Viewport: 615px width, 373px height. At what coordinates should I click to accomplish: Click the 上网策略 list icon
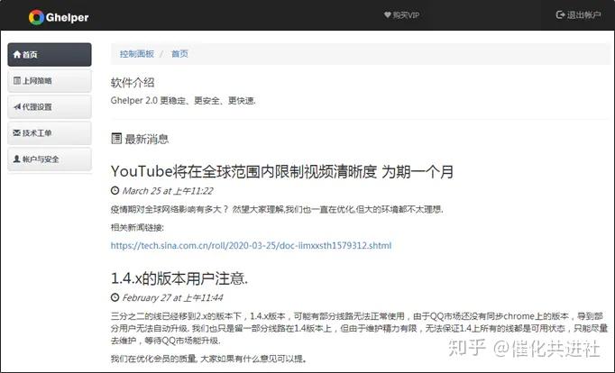coord(17,81)
